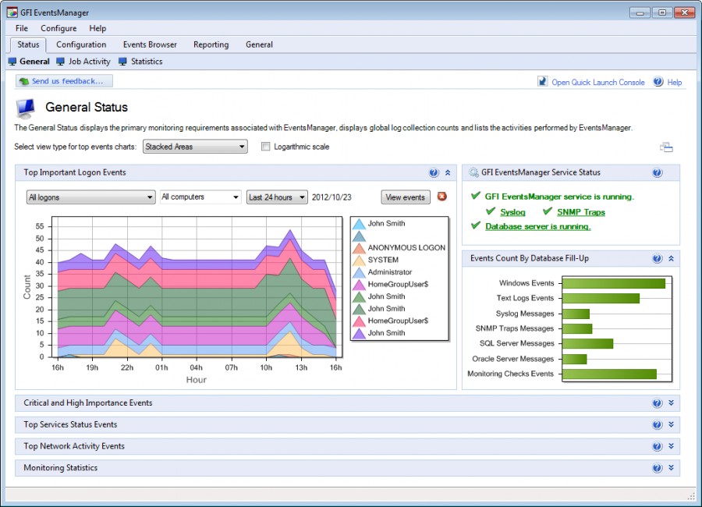This screenshot has width=702, height=507.
Task: Open the Stacked Areas view type dropdown
Action: [195, 147]
